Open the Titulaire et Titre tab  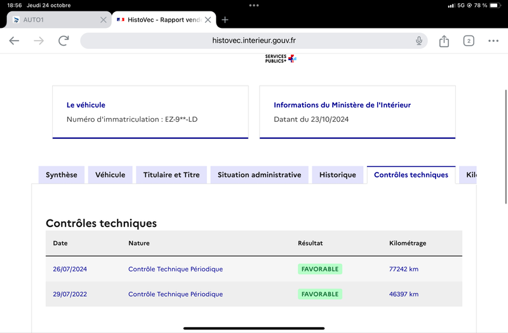coord(171,175)
